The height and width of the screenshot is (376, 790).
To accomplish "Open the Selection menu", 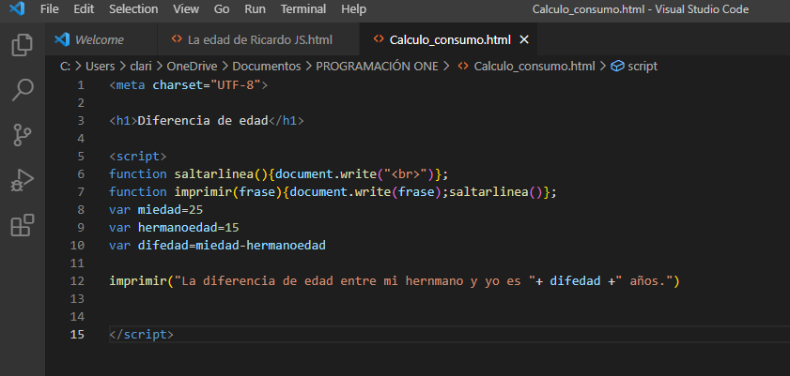I will [133, 9].
